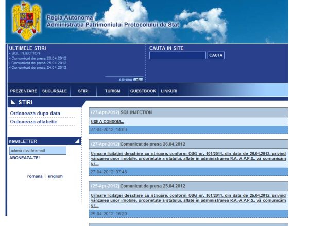Sort news with Ordoneaza dupa data
Image resolution: width=309 pixels, height=226 pixels.
tap(35, 114)
